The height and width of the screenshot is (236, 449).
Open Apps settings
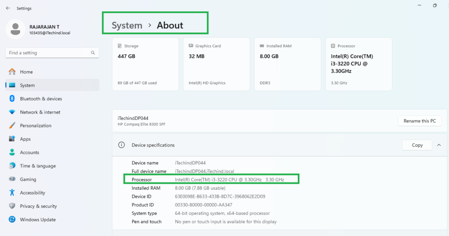click(52, 139)
